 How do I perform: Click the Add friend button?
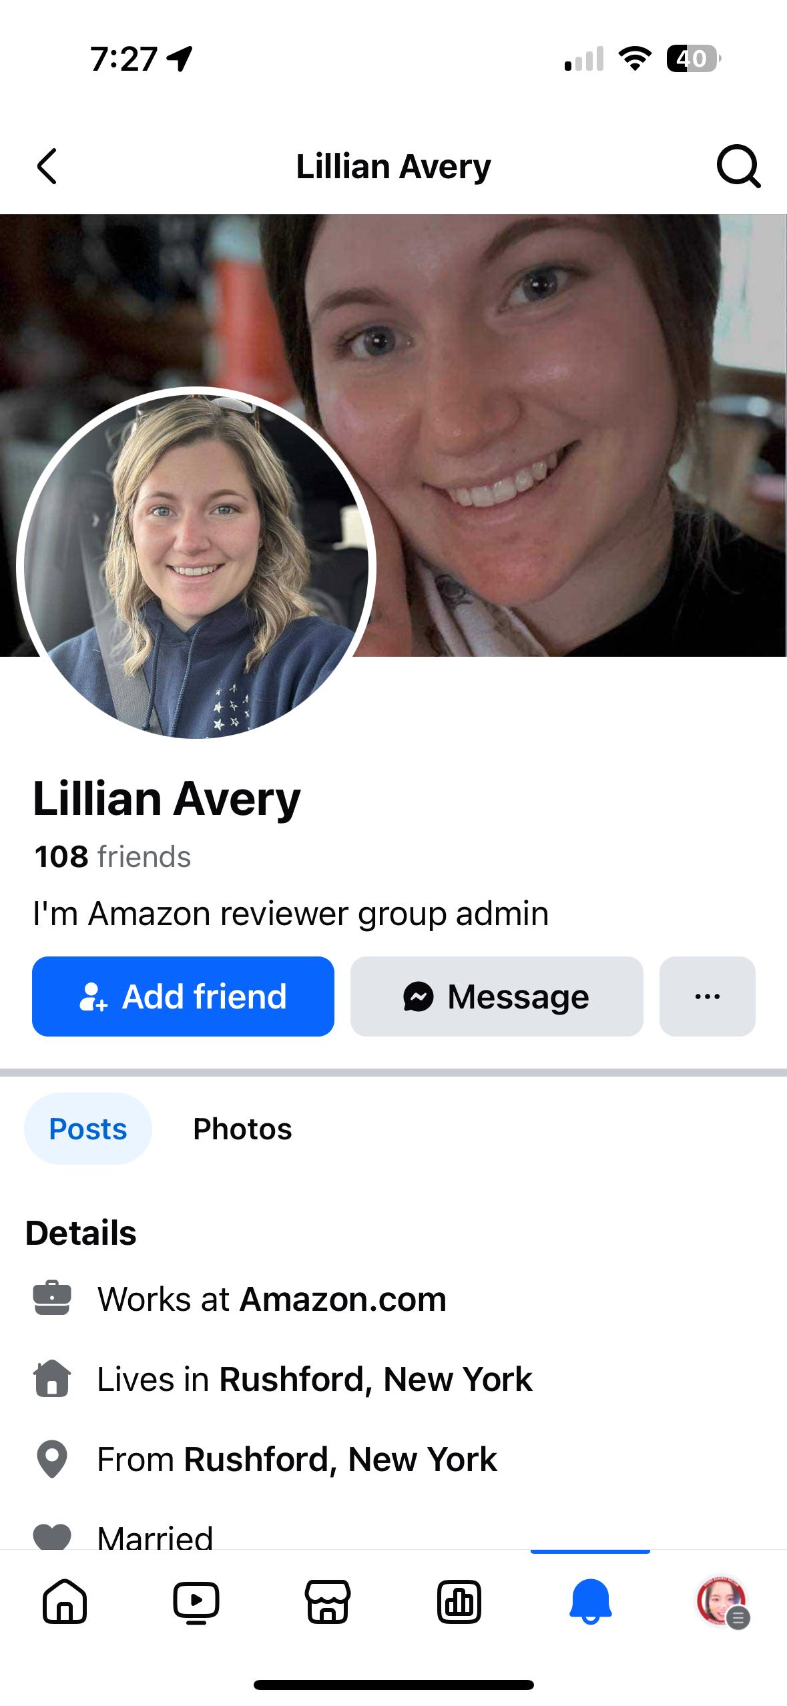click(183, 997)
